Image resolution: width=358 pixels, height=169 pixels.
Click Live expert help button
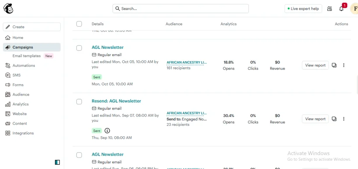(303, 9)
